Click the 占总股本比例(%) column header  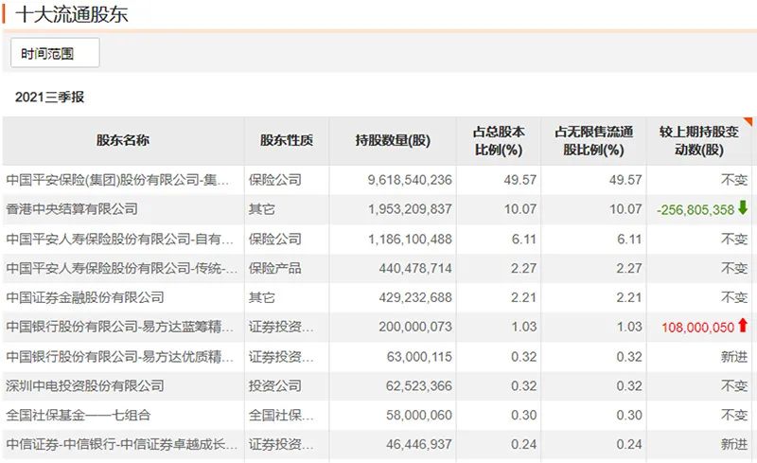tap(499, 141)
